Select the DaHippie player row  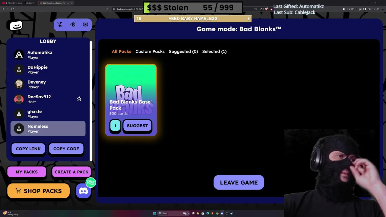click(x=48, y=69)
